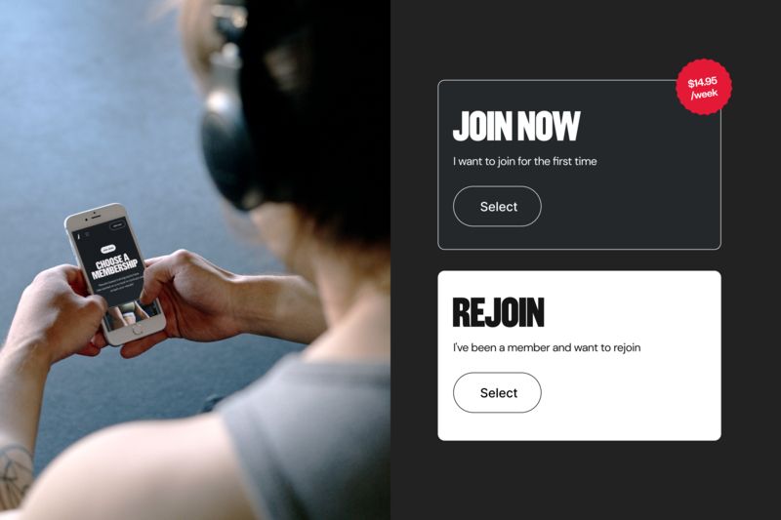Click 'I've been a member and want to rejoin' text

[547, 347]
